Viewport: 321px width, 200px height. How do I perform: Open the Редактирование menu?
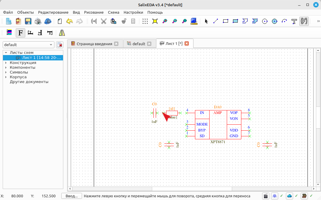coord(53,12)
